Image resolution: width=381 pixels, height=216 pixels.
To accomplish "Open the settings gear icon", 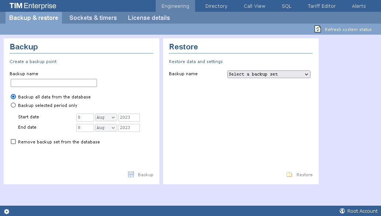I will coord(7,212).
